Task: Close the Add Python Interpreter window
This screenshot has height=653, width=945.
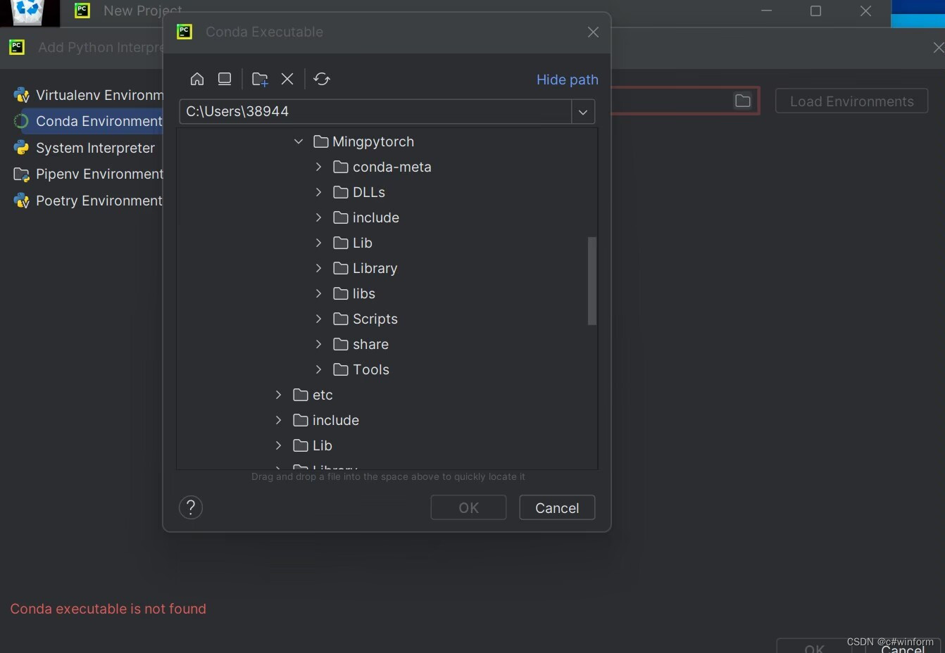Action: [938, 47]
